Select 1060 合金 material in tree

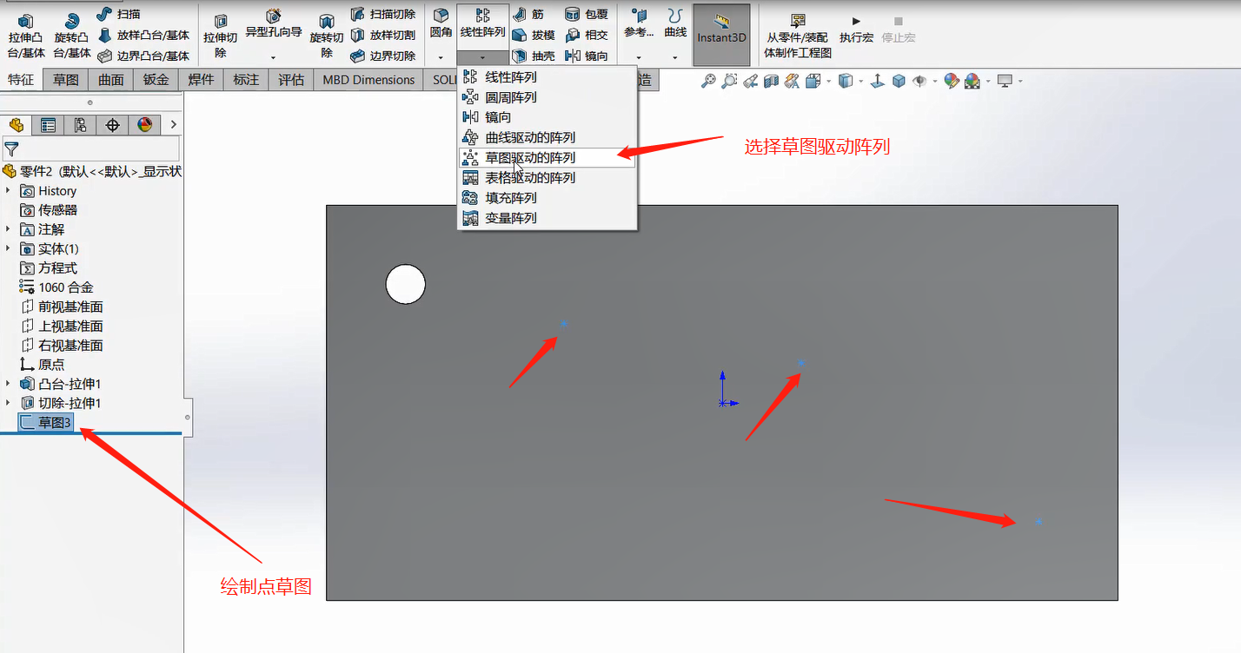[x=56, y=287]
